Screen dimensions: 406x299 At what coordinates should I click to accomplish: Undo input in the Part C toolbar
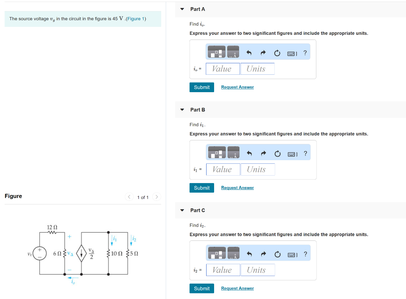click(248, 253)
